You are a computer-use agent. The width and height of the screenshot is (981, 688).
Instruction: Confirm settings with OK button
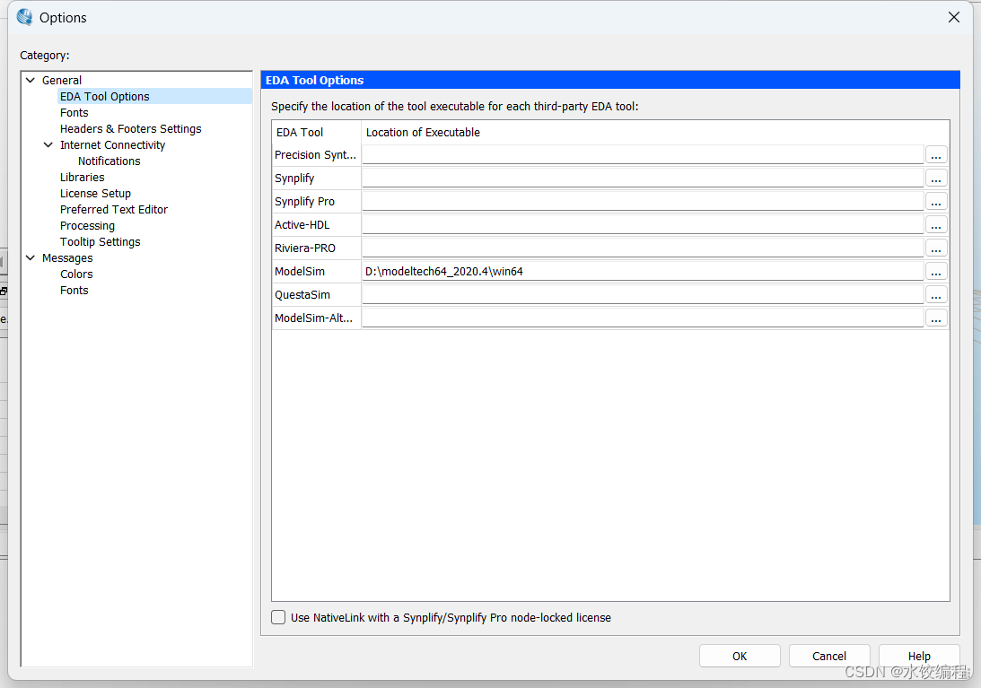pyautogui.click(x=740, y=656)
